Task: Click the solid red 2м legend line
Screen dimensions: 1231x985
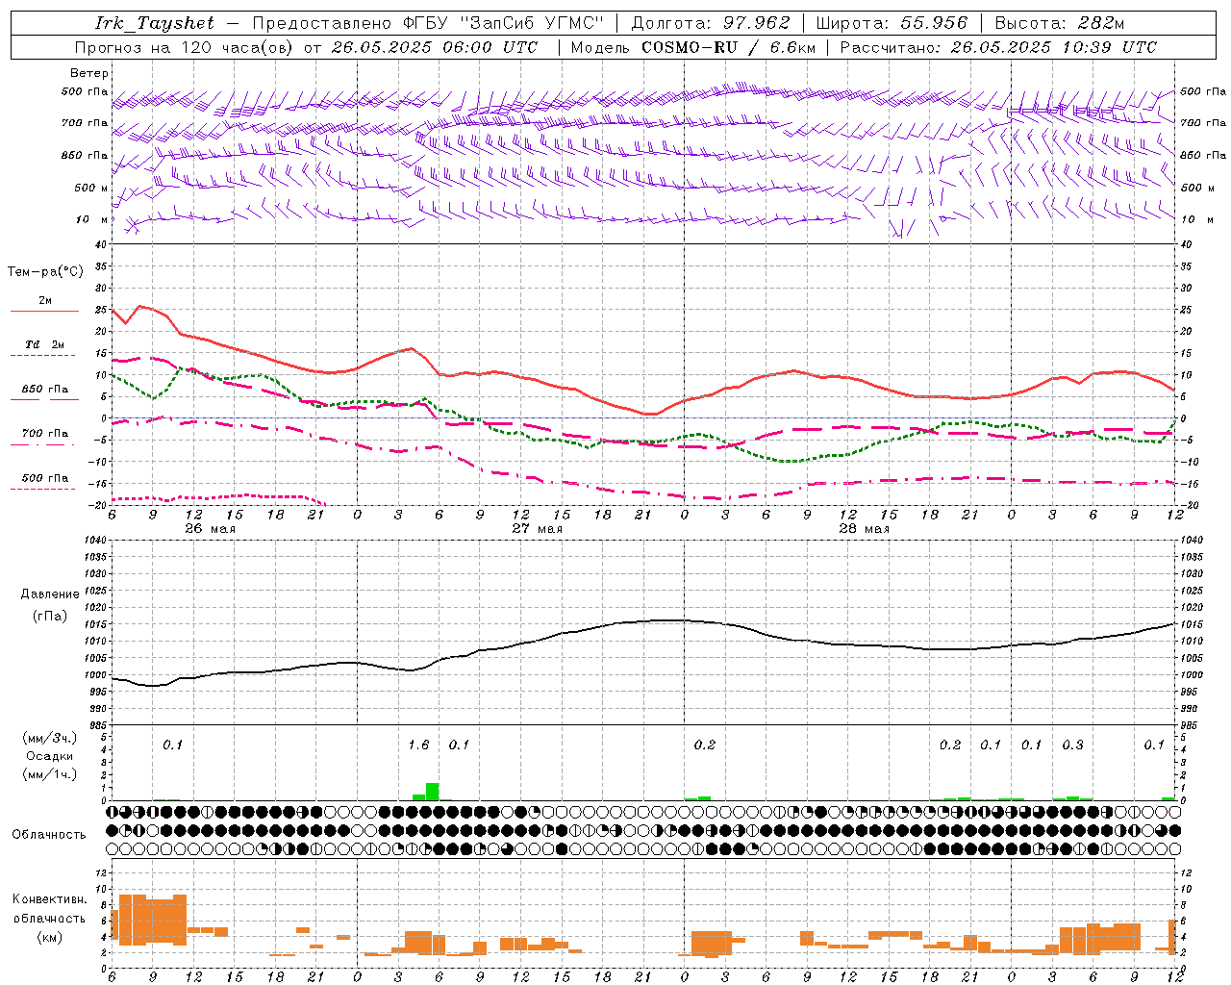Action: tap(44, 311)
